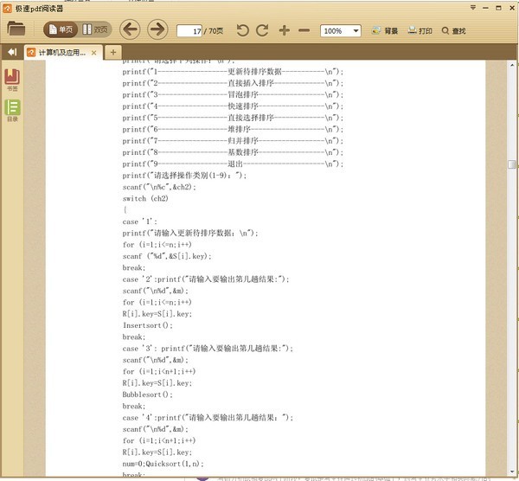This screenshot has width=519, height=481.
Task: Close the 计算机及应用 document tab
Action: pyautogui.click(x=94, y=53)
